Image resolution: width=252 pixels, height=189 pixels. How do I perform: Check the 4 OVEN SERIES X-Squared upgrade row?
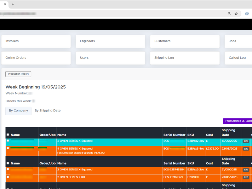click(8, 149)
